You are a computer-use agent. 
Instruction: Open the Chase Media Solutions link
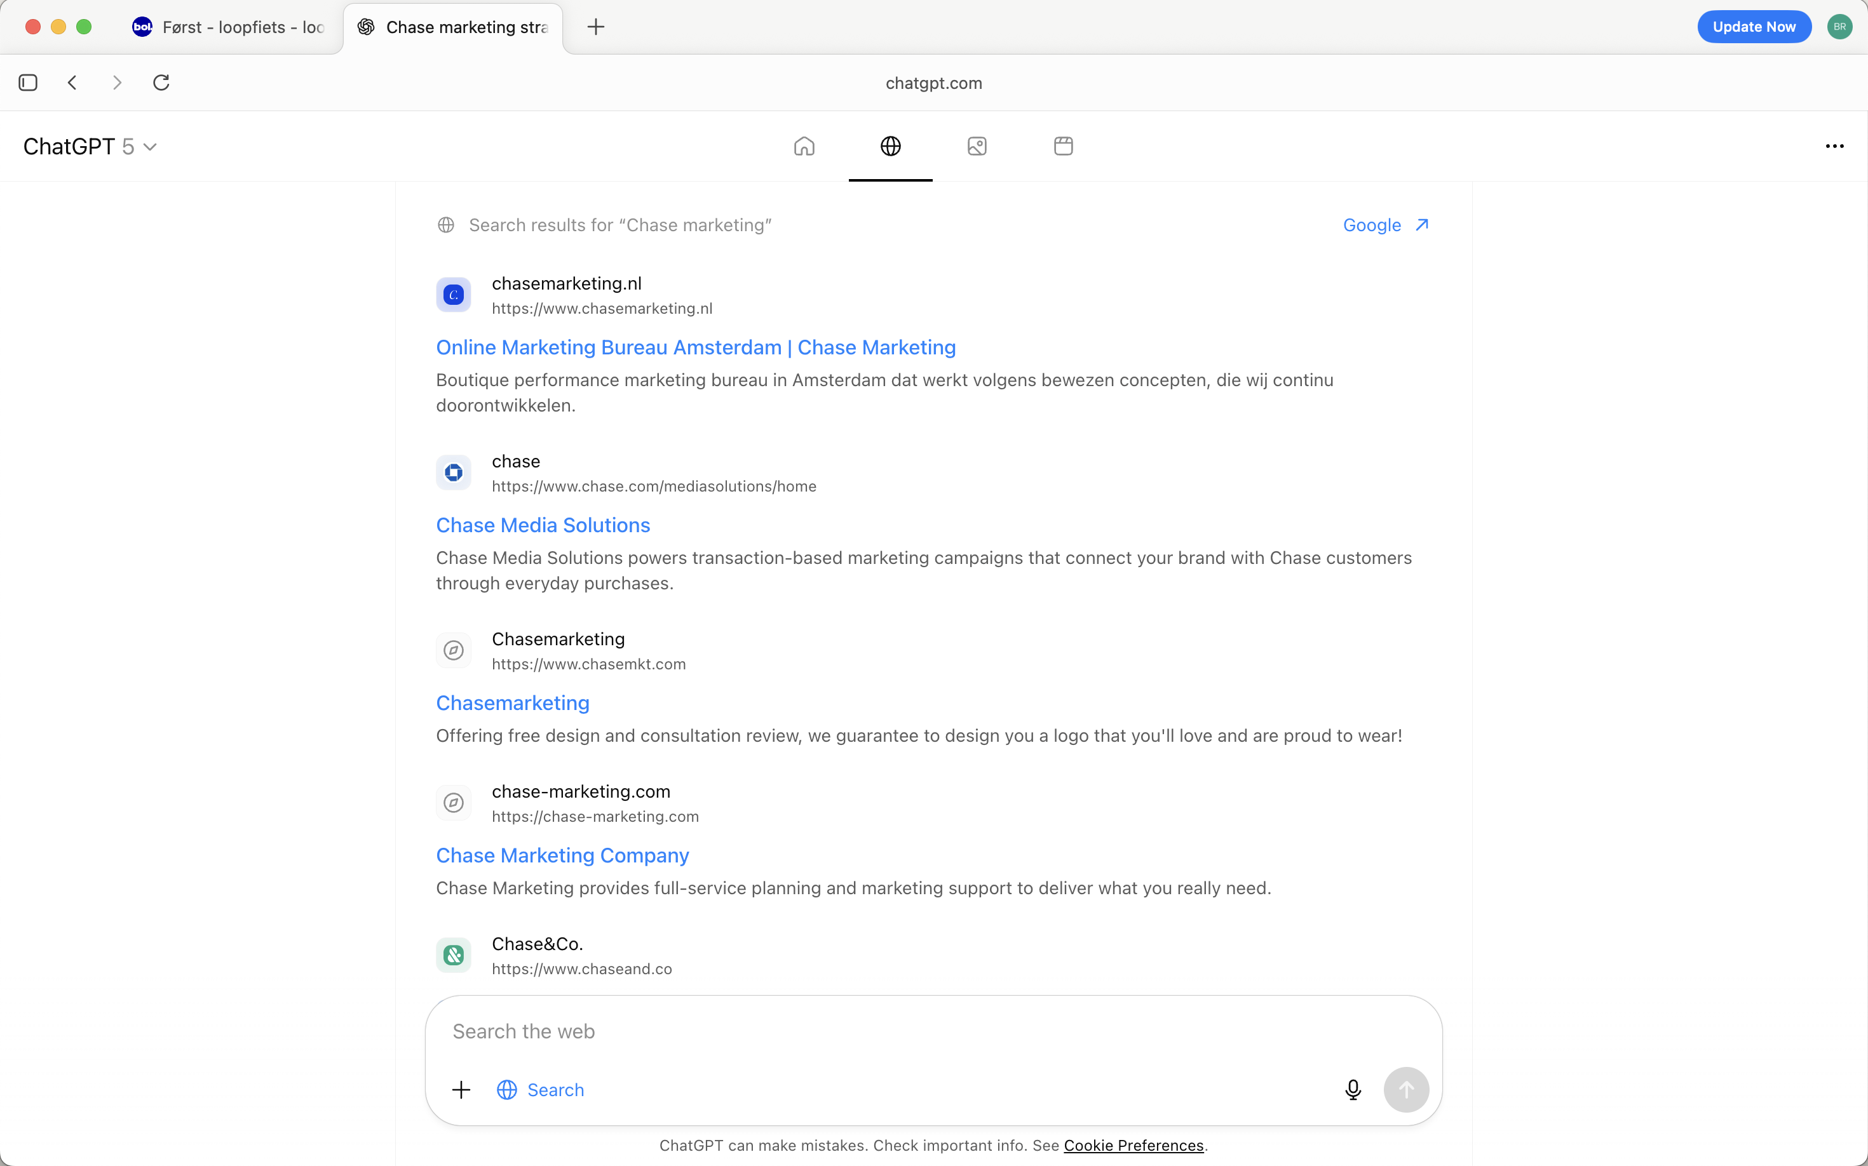coord(543,525)
